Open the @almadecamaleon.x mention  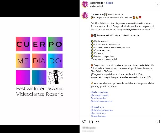click(101, 101)
